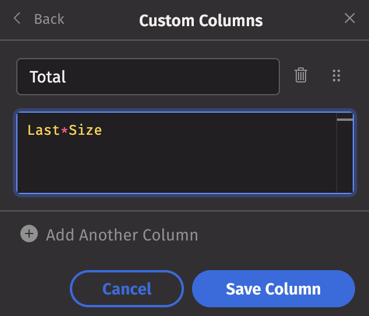Close the Custom Columns panel

(349, 19)
